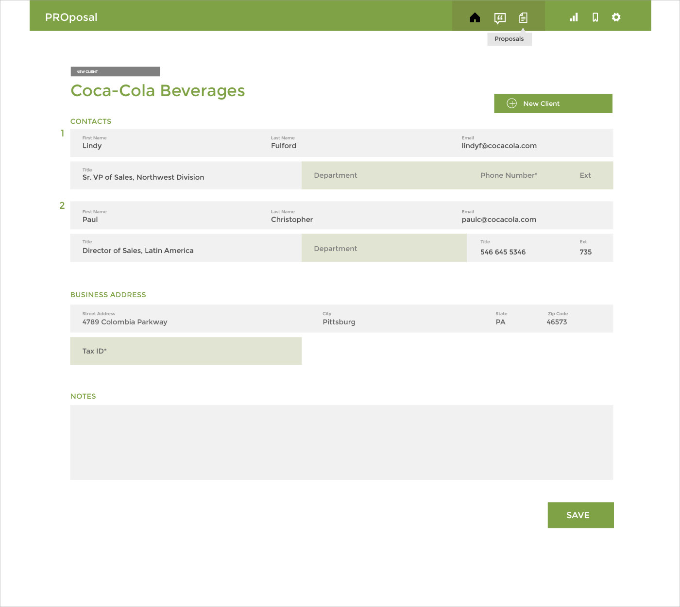
Task: Click the NOTES section heading
Action: [x=83, y=396]
